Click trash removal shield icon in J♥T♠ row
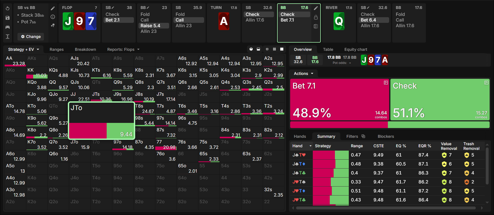 467,182
